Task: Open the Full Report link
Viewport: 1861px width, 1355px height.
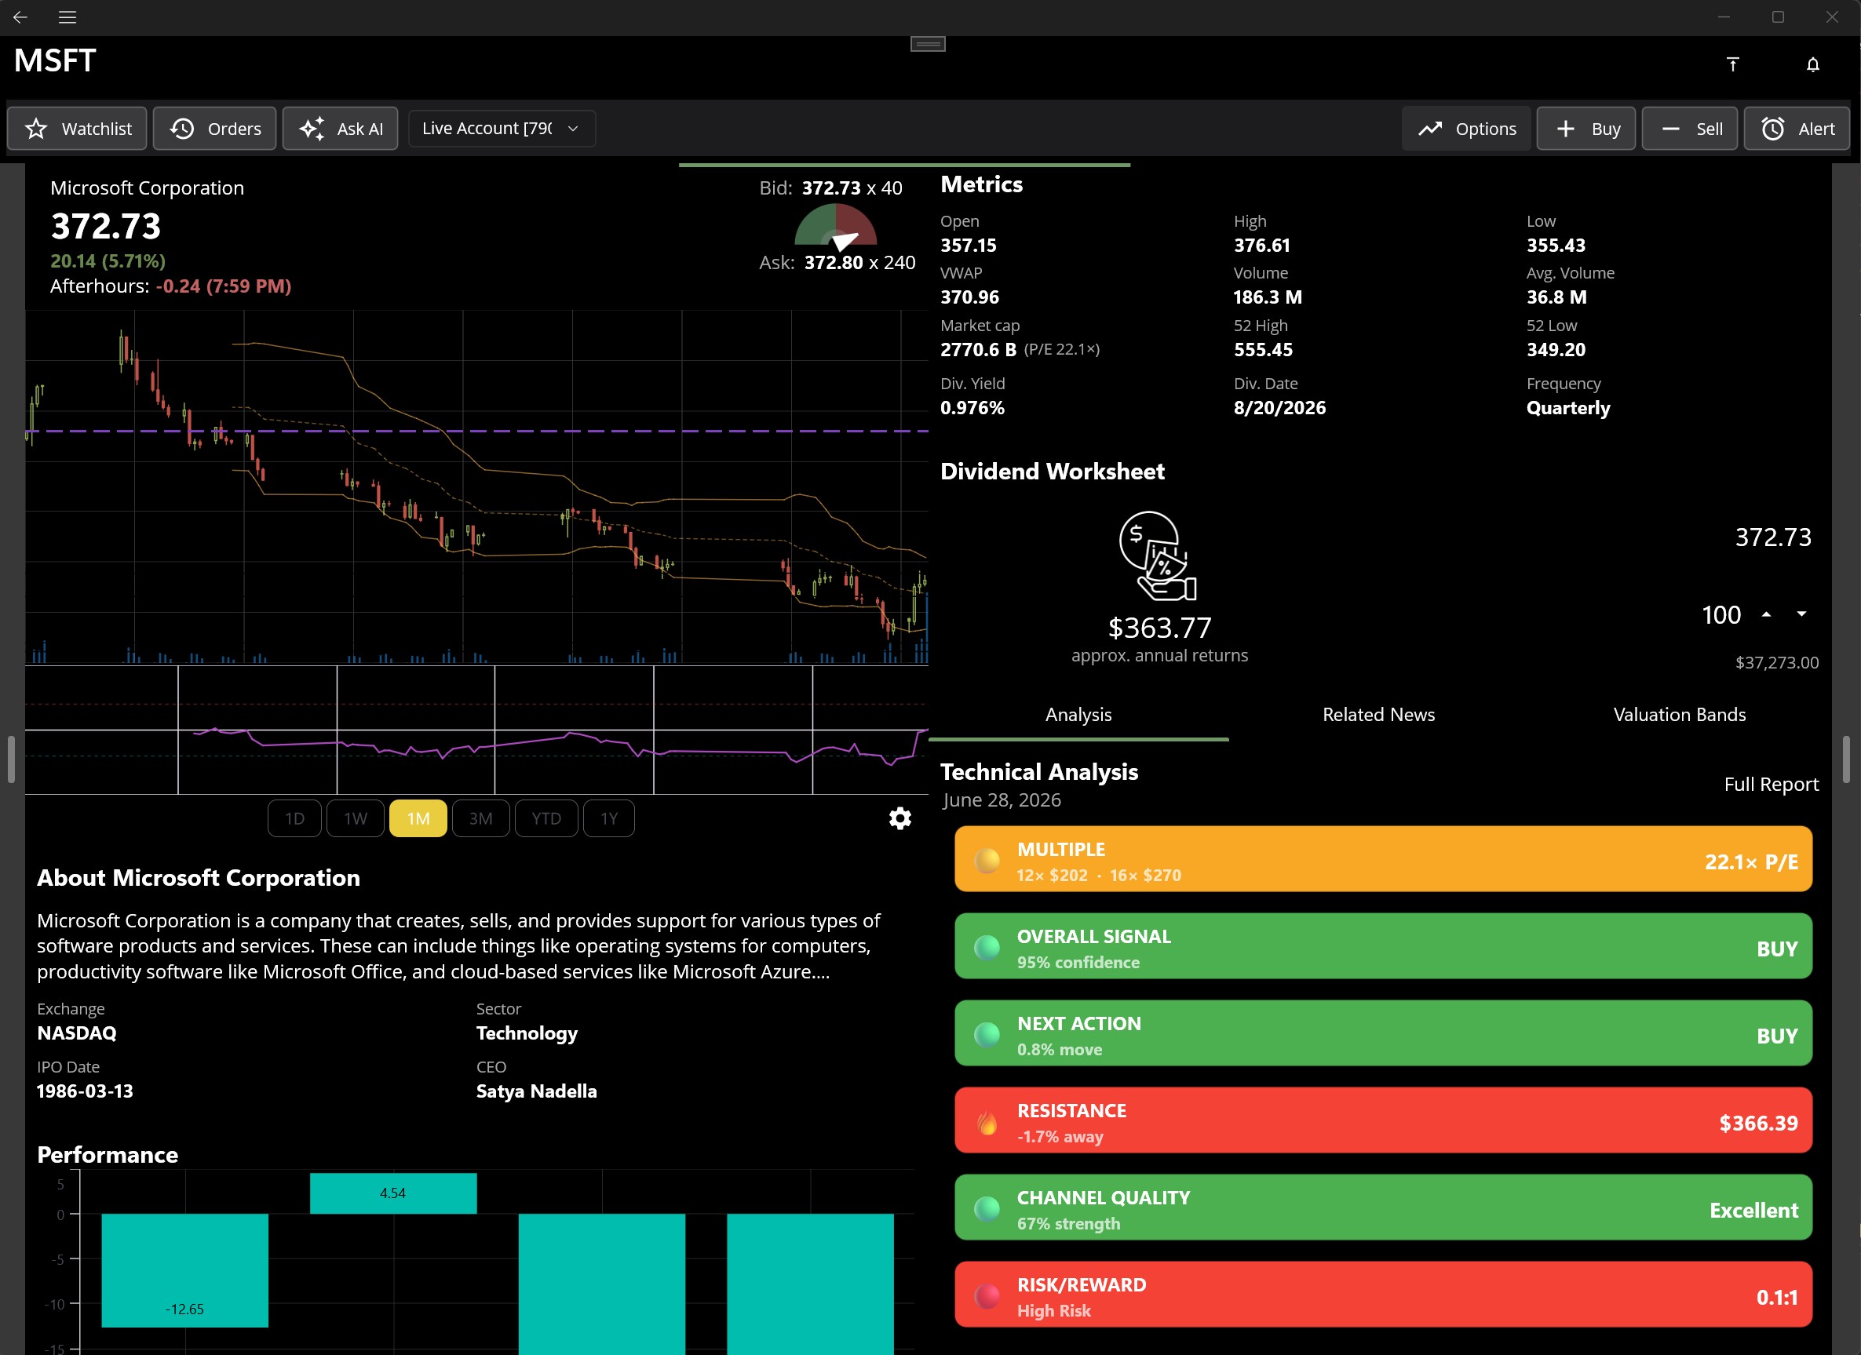Action: point(1771,784)
